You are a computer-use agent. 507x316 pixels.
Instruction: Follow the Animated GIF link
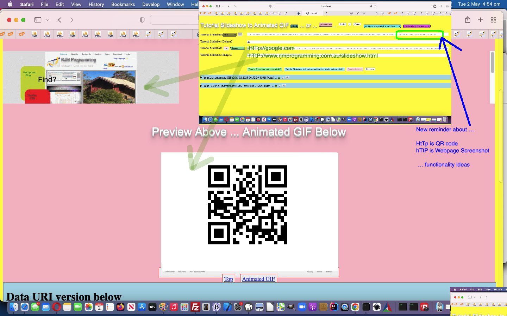tap(258, 279)
